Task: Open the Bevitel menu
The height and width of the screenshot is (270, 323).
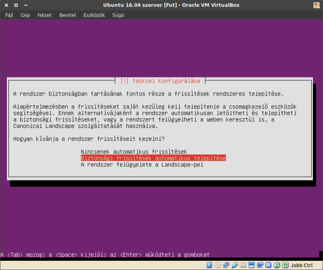Action: (67, 15)
